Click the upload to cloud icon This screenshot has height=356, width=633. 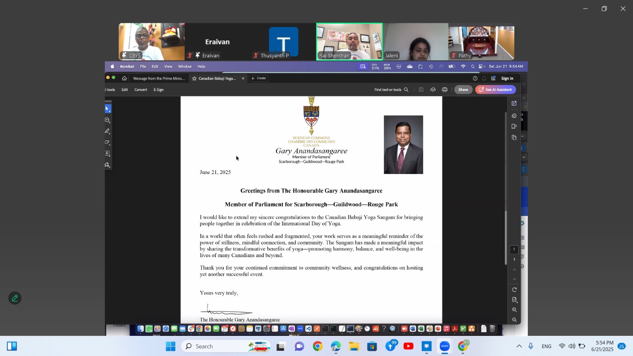tap(433, 90)
